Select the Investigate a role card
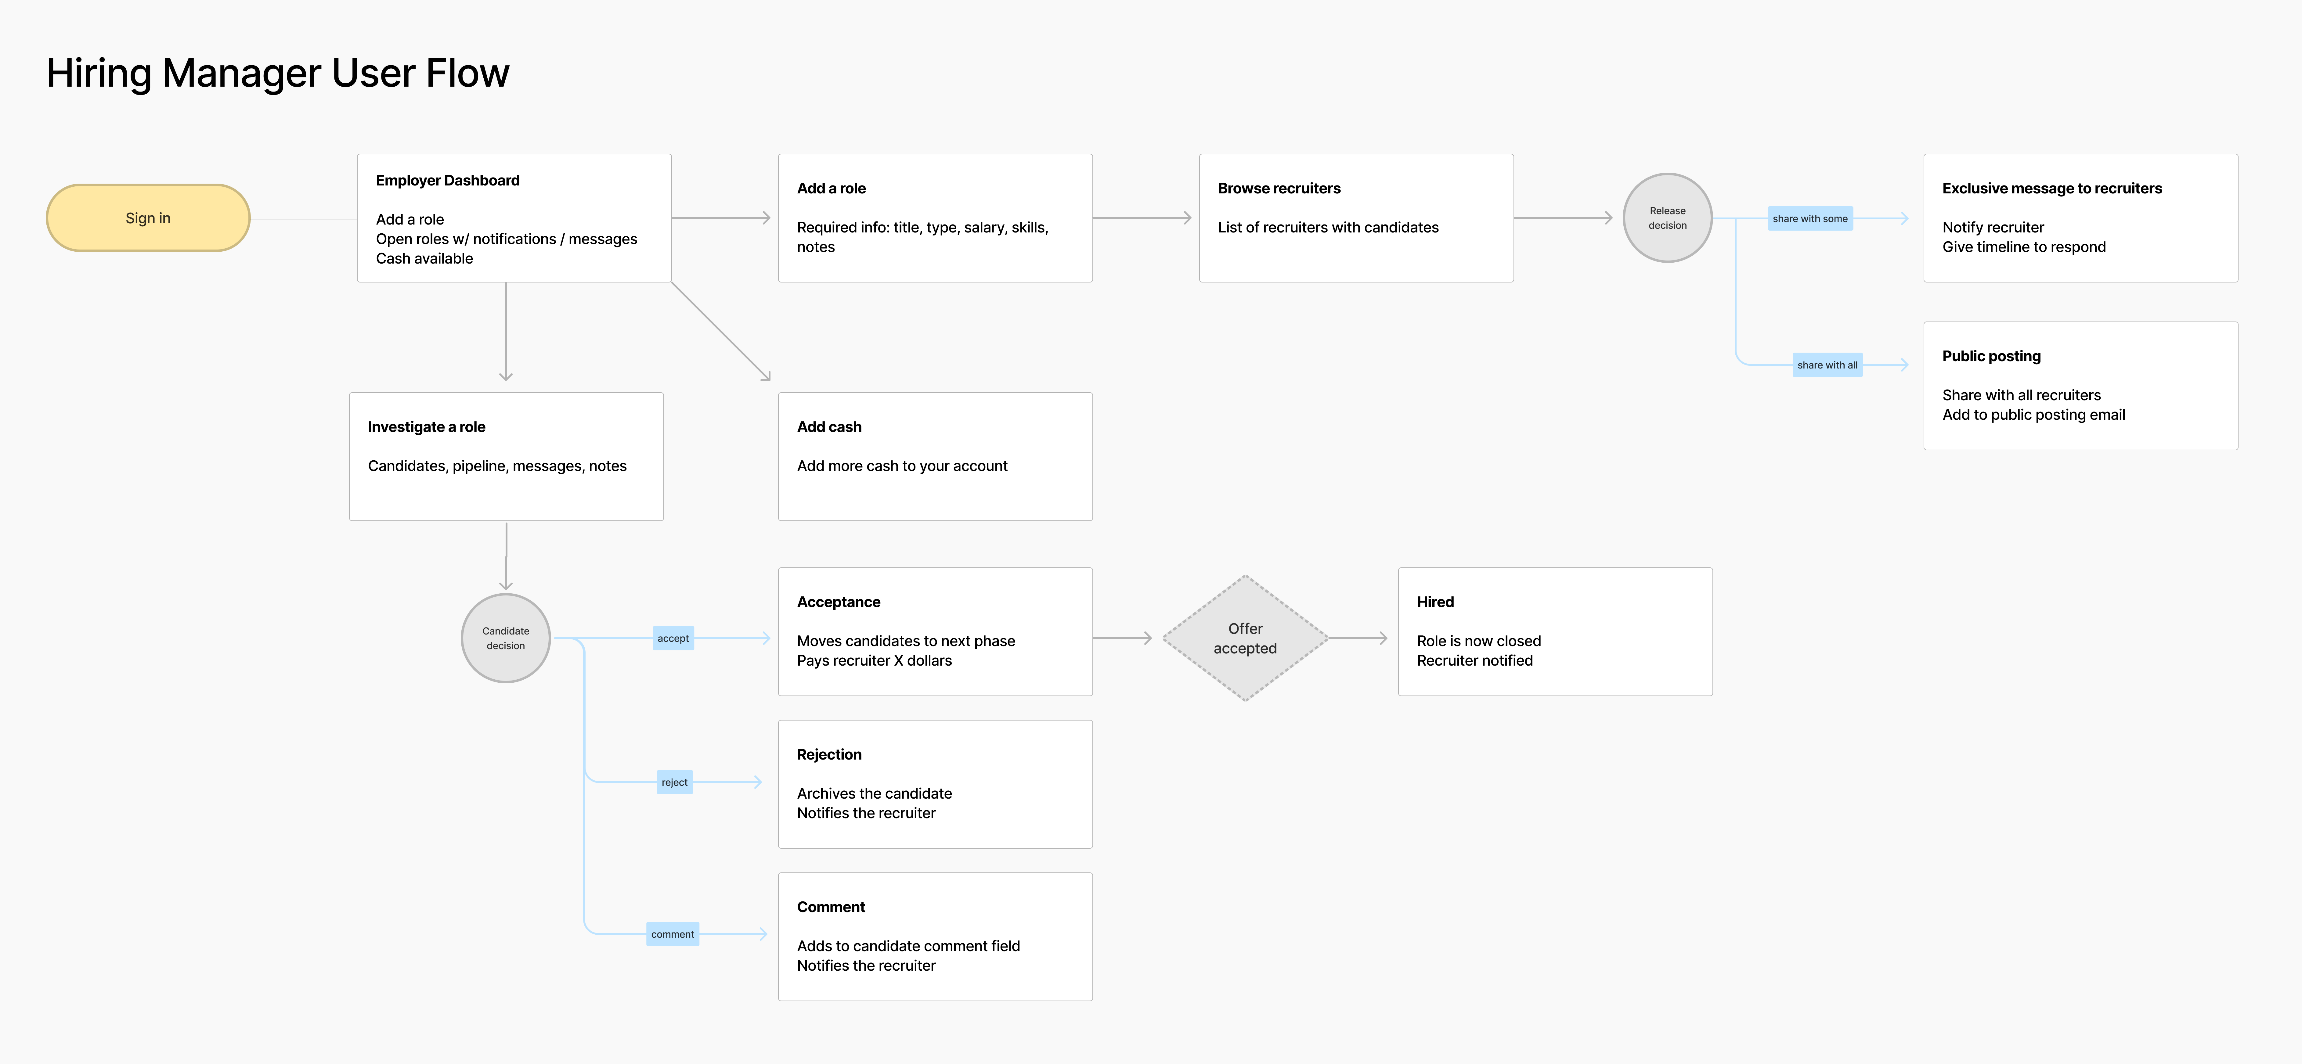 [x=506, y=457]
